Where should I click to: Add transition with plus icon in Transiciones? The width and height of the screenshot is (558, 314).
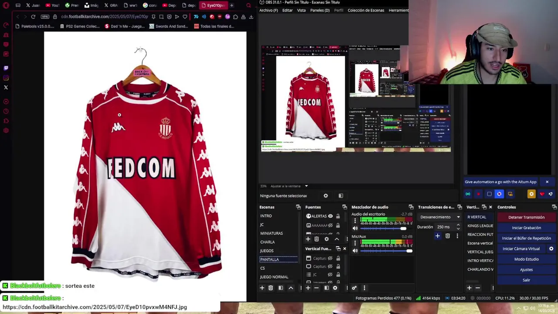point(437,236)
